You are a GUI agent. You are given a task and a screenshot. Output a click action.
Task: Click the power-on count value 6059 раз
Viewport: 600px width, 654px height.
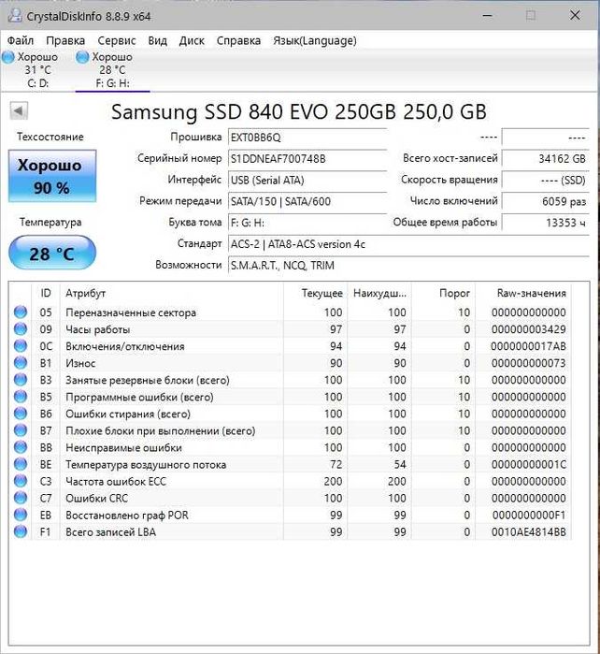(546, 201)
